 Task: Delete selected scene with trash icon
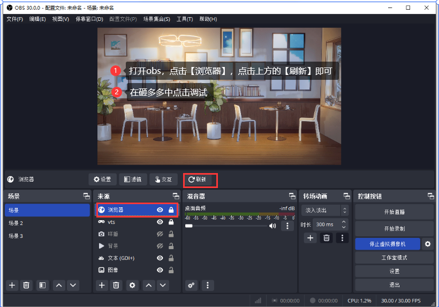[26, 286]
